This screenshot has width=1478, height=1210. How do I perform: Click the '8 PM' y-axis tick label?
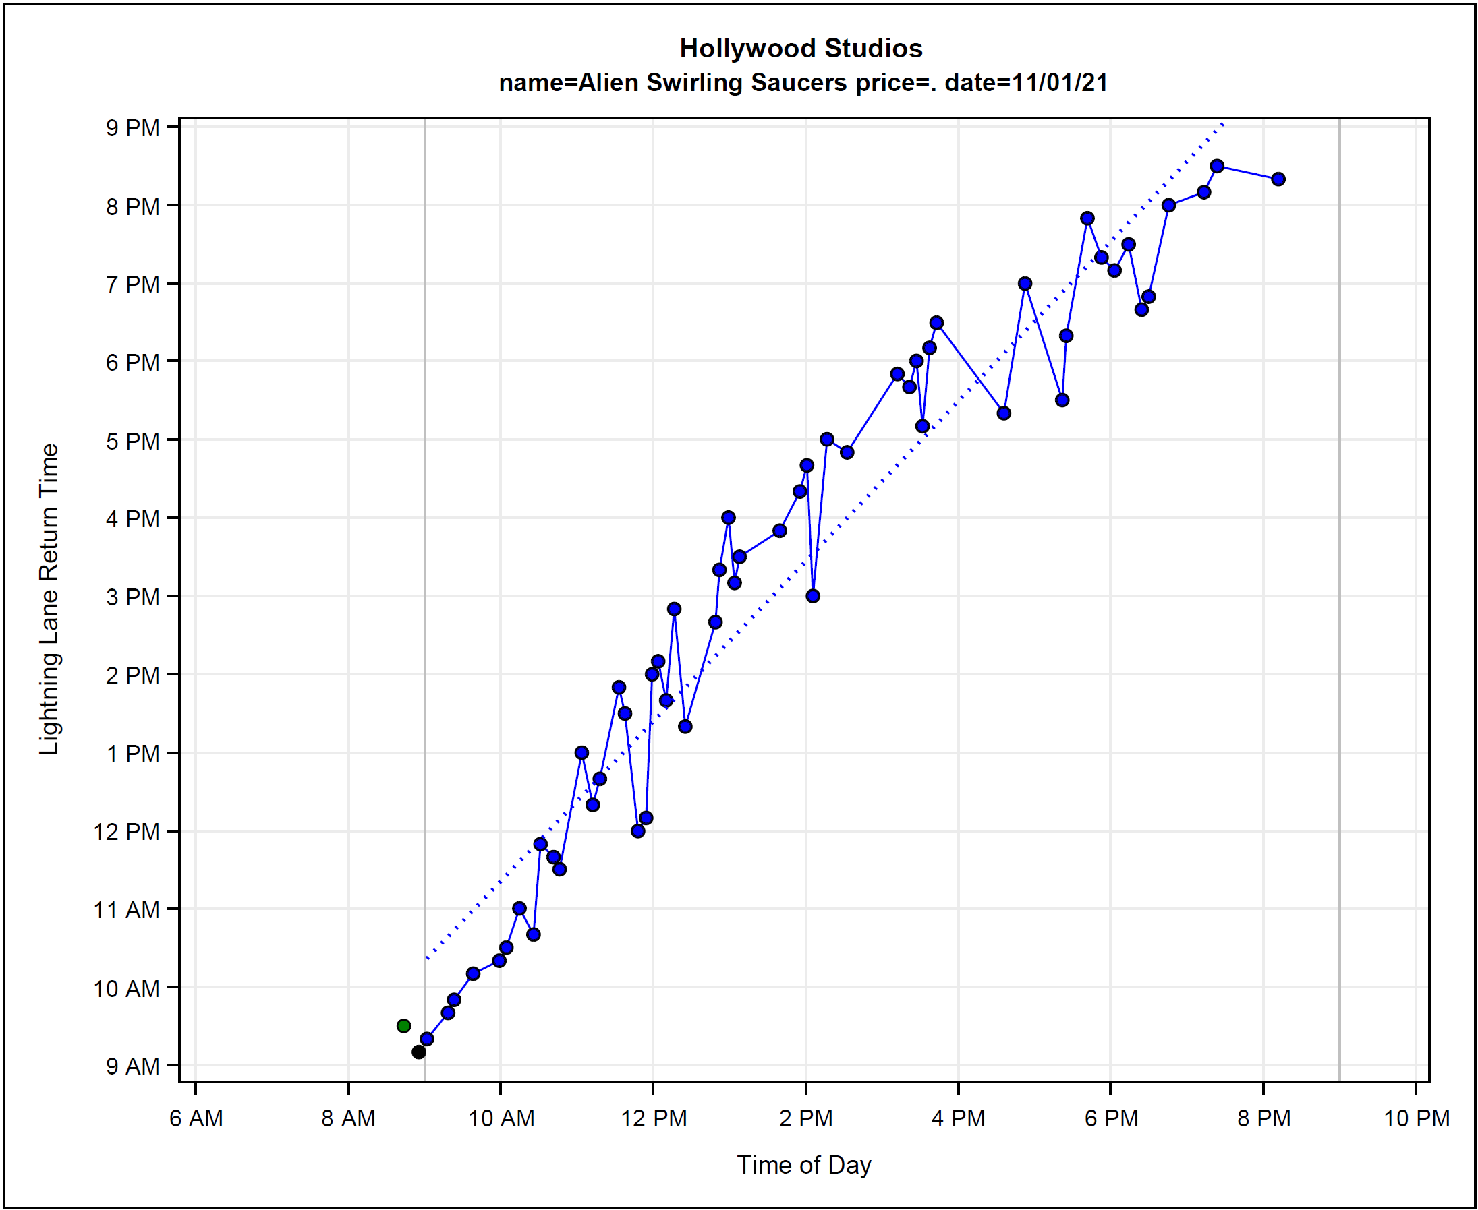[132, 206]
